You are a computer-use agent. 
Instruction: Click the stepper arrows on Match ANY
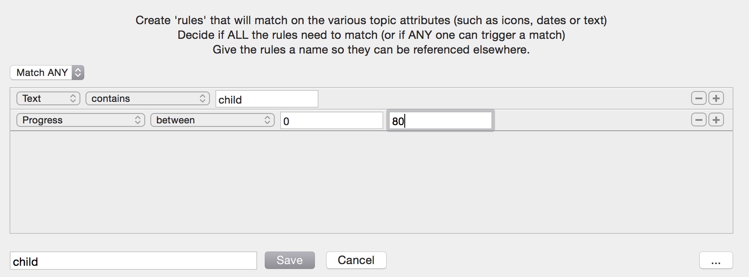pyautogui.click(x=78, y=72)
